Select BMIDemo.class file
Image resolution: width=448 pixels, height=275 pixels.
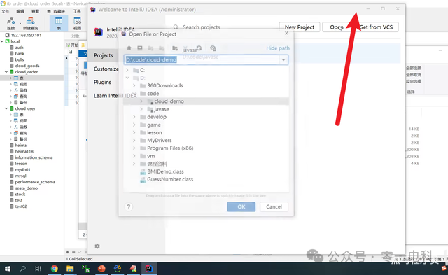click(165, 171)
